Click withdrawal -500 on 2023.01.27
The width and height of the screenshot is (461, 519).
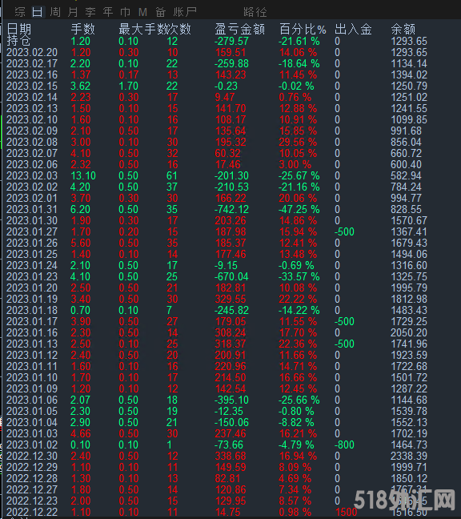coord(344,231)
